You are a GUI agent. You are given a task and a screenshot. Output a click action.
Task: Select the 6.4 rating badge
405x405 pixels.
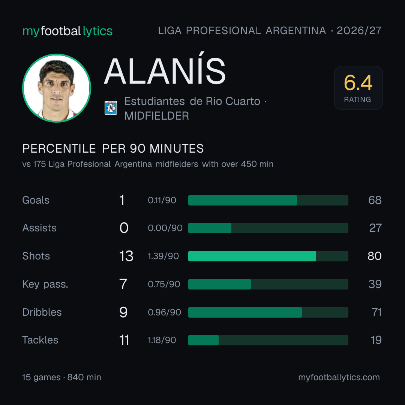358,88
